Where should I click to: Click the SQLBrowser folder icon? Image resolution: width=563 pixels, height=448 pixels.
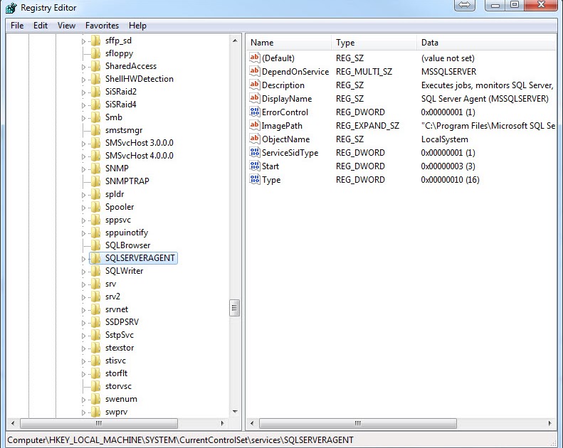95,245
